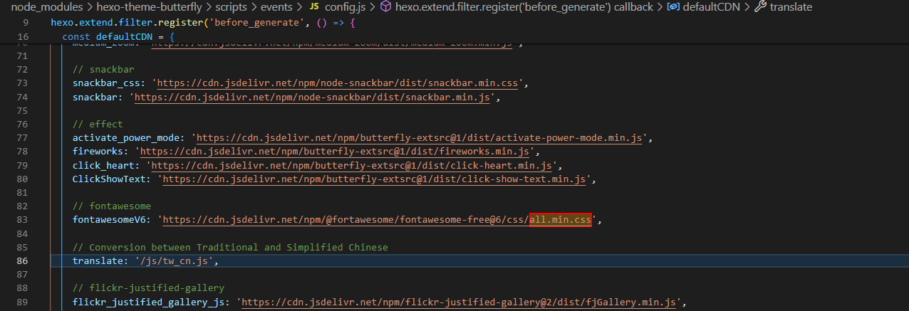Open the snackbar.min.css CDN link
The height and width of the screenshot is (311, 909).
pyautogui.click(x=339, y=83)
